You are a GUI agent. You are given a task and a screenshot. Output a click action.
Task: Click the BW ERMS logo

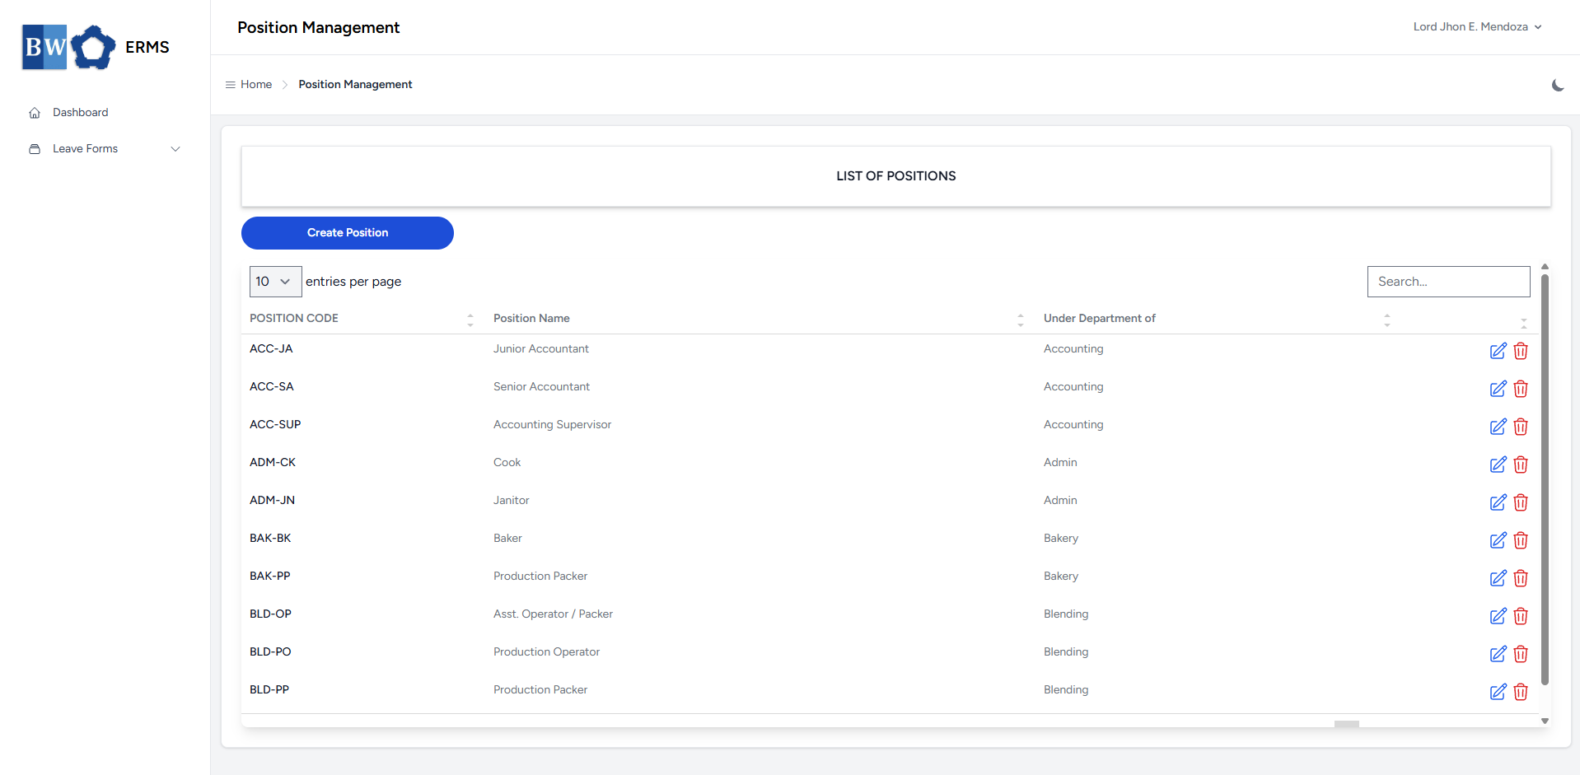[x=96, y=47]
